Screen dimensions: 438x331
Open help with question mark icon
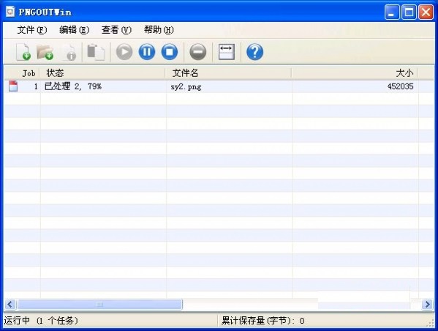(x=254, y=52)
